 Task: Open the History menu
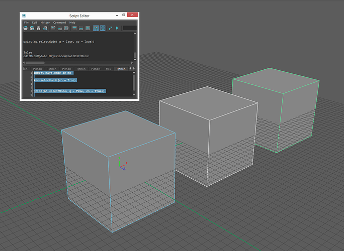click(45, 22)
